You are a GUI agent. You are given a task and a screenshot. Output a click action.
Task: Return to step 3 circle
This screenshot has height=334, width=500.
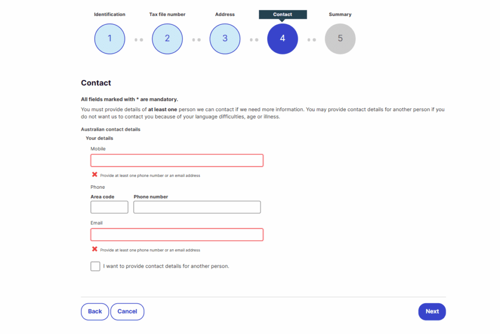pos(225,39)
